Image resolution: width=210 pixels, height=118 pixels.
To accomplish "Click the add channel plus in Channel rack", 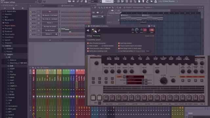I will pyautogui.click(x=50, y=40).
